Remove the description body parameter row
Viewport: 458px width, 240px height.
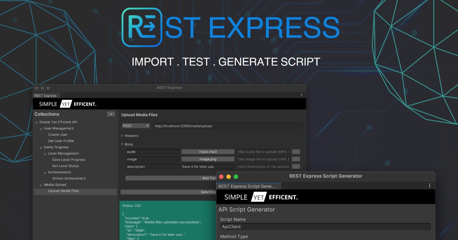(296, 166)
